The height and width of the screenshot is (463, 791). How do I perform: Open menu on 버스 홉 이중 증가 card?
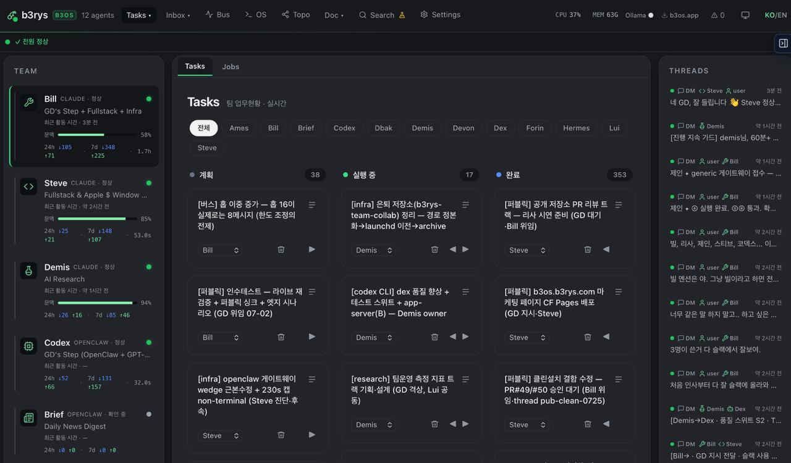tap(312, 205)
